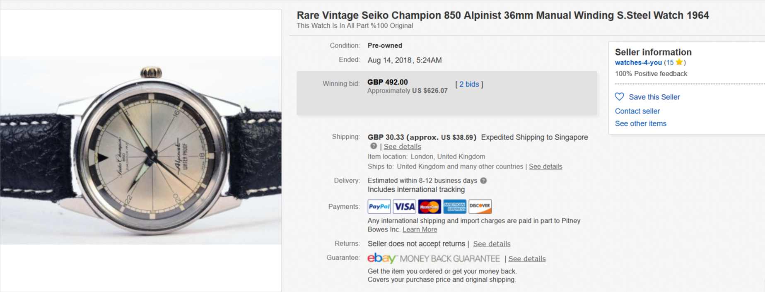Open the watches-4-you seller profile
The width and height of the screenshot is (765, 292).
click(638, 63)
